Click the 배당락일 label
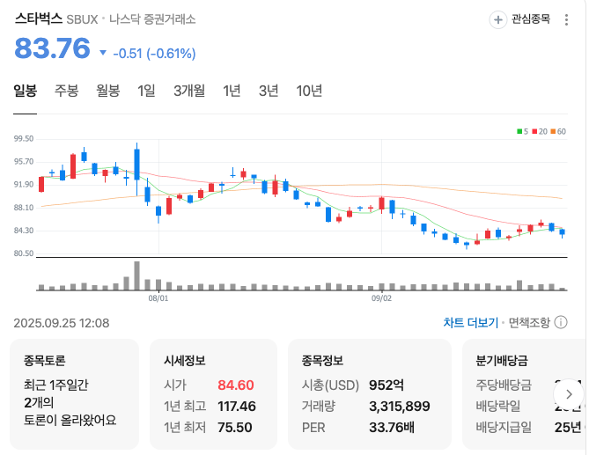 coord(498,407)
